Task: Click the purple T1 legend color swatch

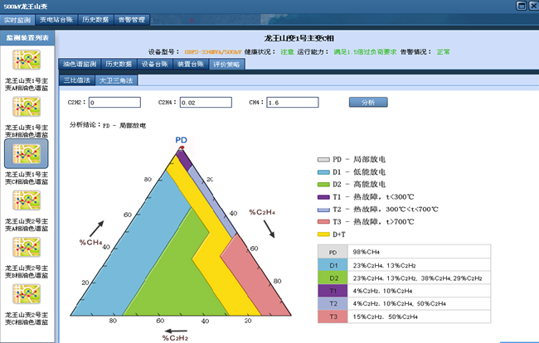Action: 324,197
